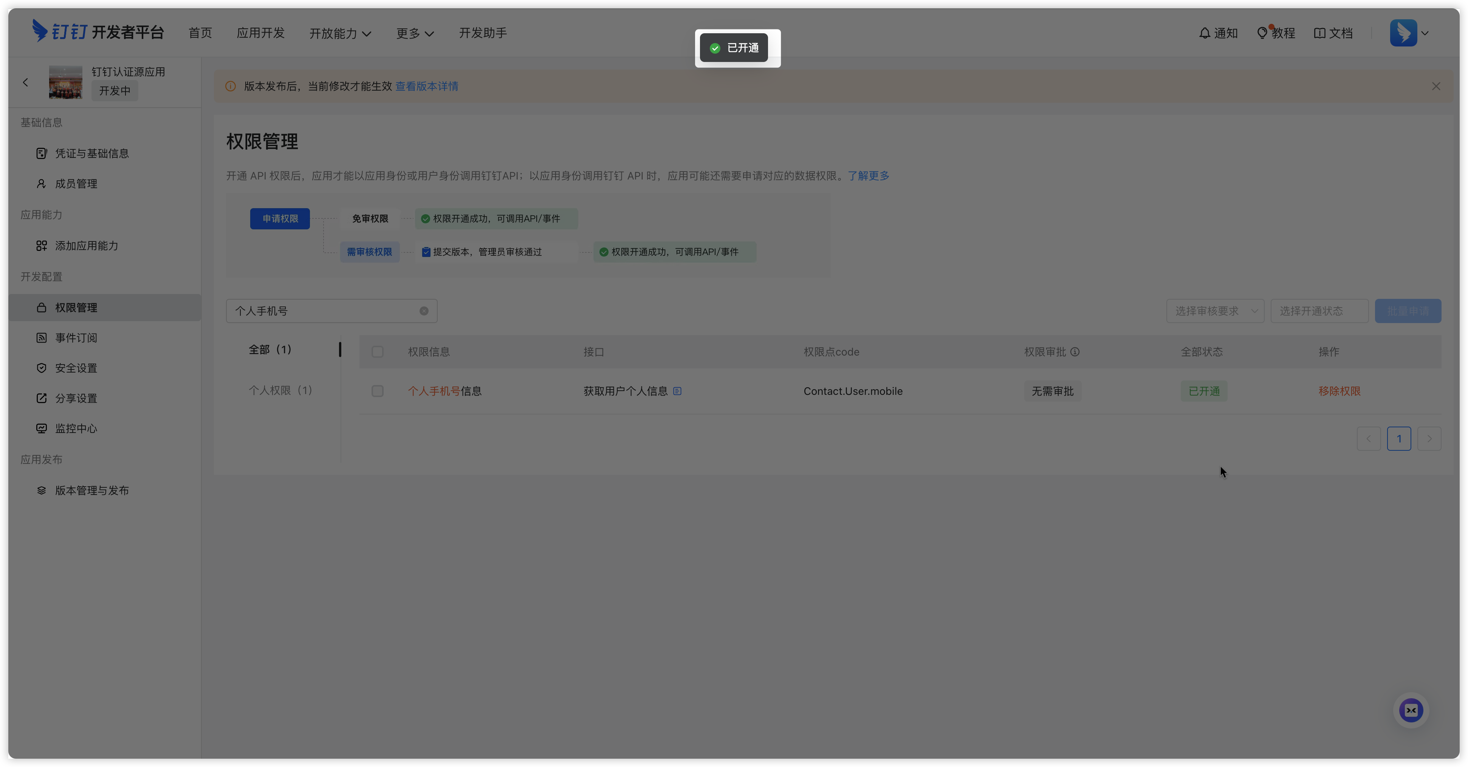Open the 选择审核要求 dropdown
This screenshot has width=1468, height=767.
click(1215, 311)
